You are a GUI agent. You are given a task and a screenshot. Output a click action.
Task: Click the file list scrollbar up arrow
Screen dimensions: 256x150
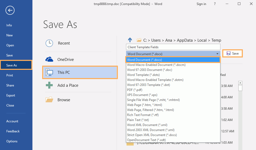[x=240, y=83]
